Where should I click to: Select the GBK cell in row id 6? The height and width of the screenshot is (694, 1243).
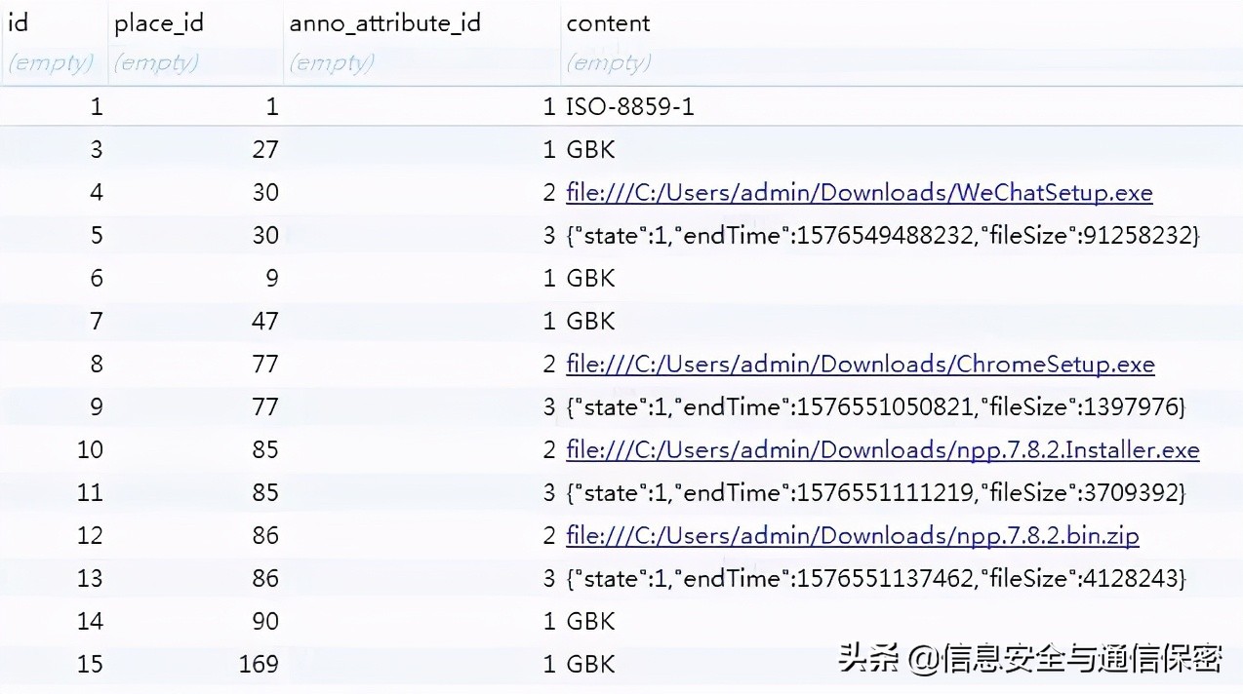[591, 278]
